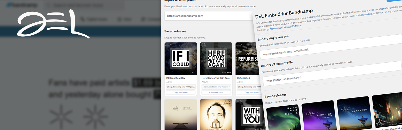The width and height of the screenshot is (402, 130).
Task: Click the 'Refurbished' release title
Action: coord(244,78)
